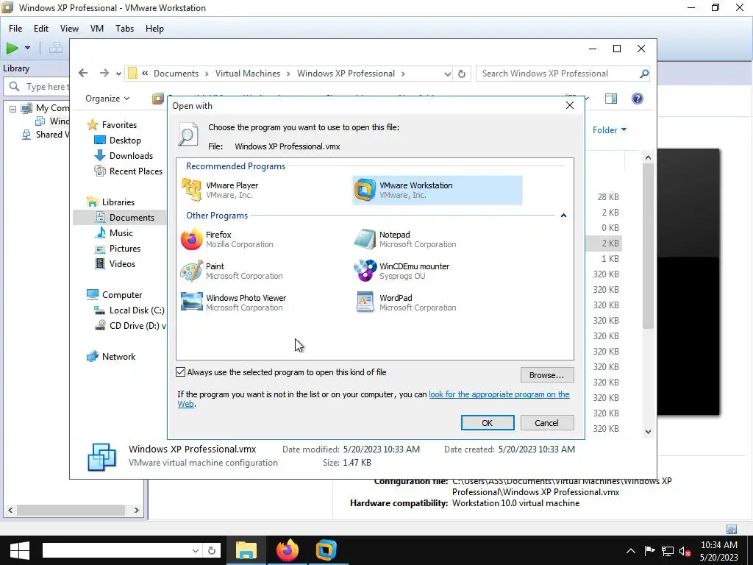This screenshot has width=753, height=565.
Task: Choose the Paint program icon
Action: click(x=191, y=271)
